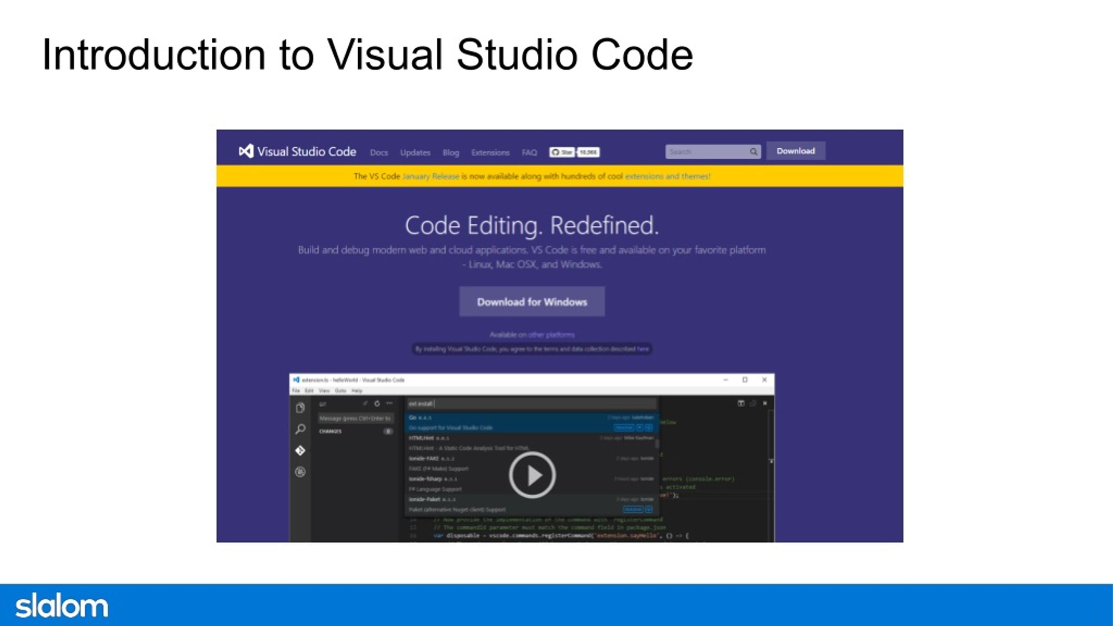The height and width of the screenshot is (626, 1113).
Task: Click the GitHub Star button
Action: (562, 152)
